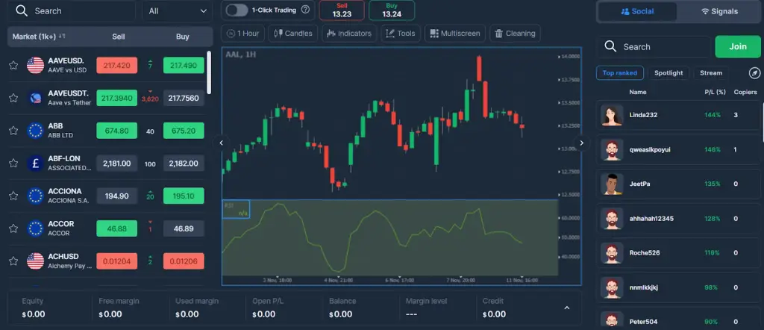Click AAVEUSD. sell price 217.420

pos(117,65)
